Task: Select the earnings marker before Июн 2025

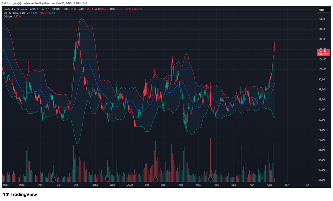Action: pyautogui.click(x=210, y=179)
